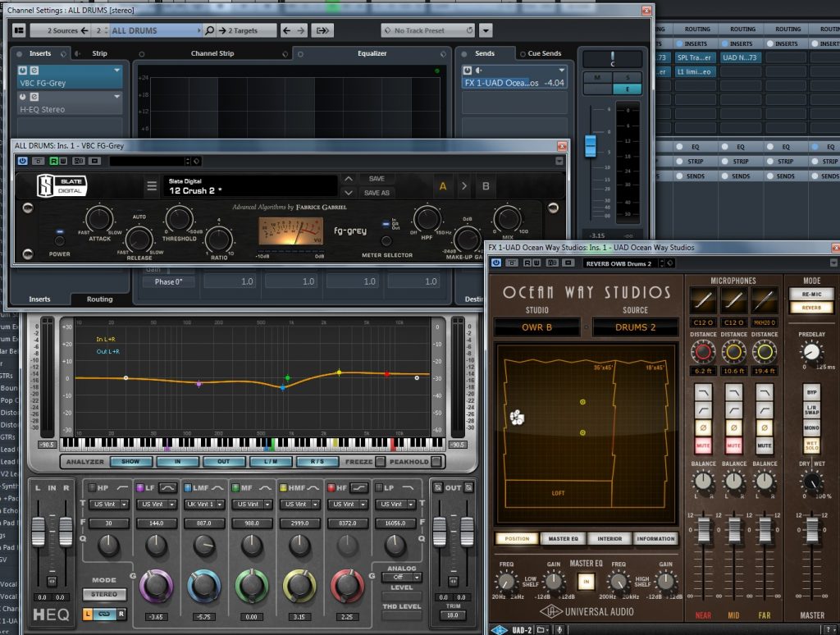The width and height of the screenshot is (840, 635).
Task: Click the SAVE AS preset button
Action: [x=377, y=193]
